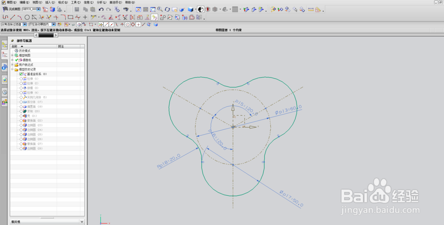
Task: Select the Circle sketch tool
Action: pos(27,17)
